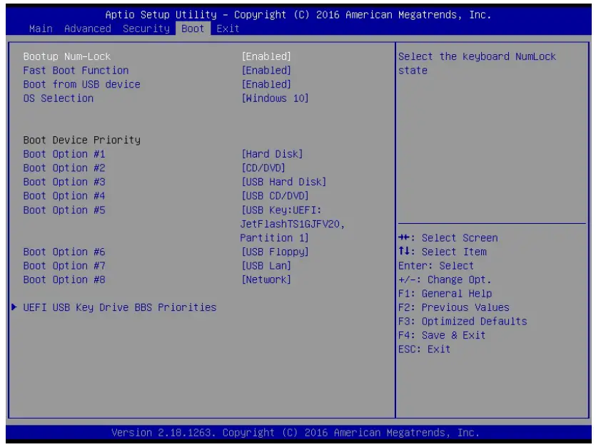Select the Boot Option #8 label
The height and width of the screenshot is (447, 596).
click(64, 280)
